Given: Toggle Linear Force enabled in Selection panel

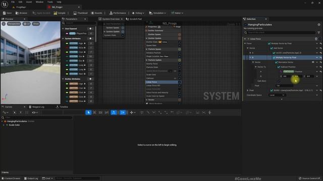Looking at the screenshot, I should tap(319, 39).
